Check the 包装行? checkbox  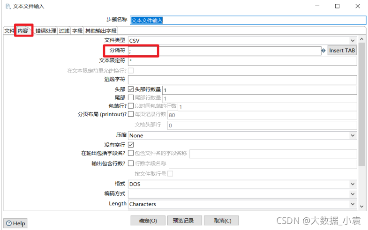click(x=131, y=106)
